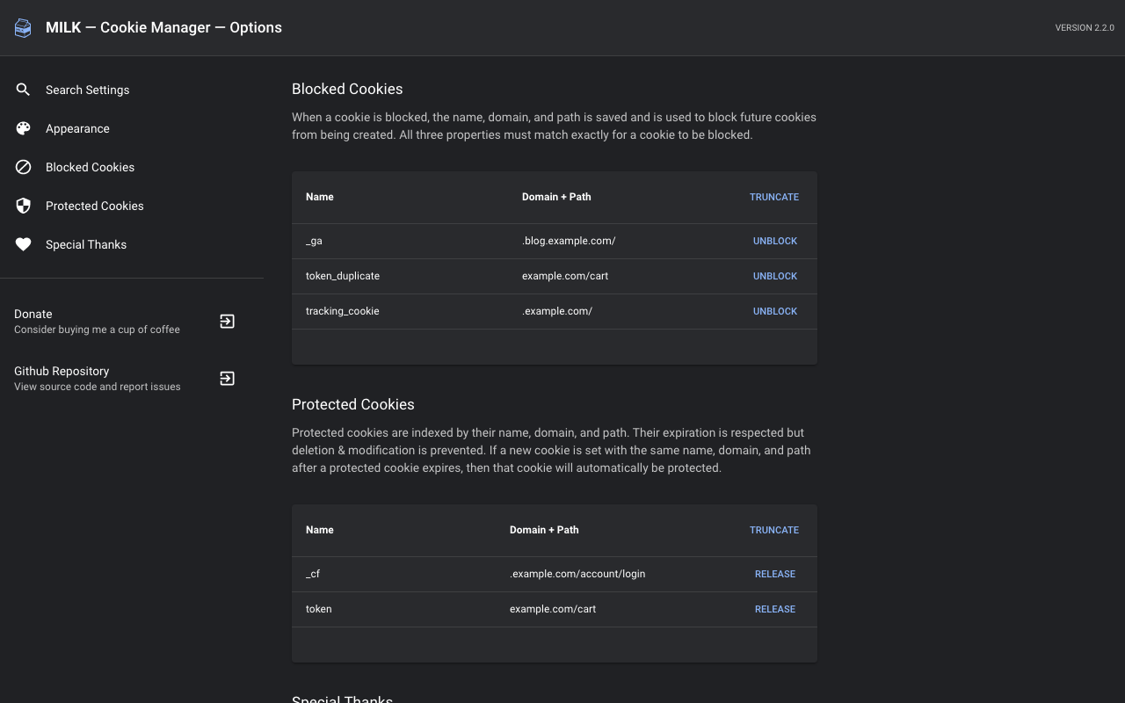Image resolution: width=1125 pixels, height=703 pixels.
Task: Click the MILK carton logo icon
Action: click(x=23, y=28)
